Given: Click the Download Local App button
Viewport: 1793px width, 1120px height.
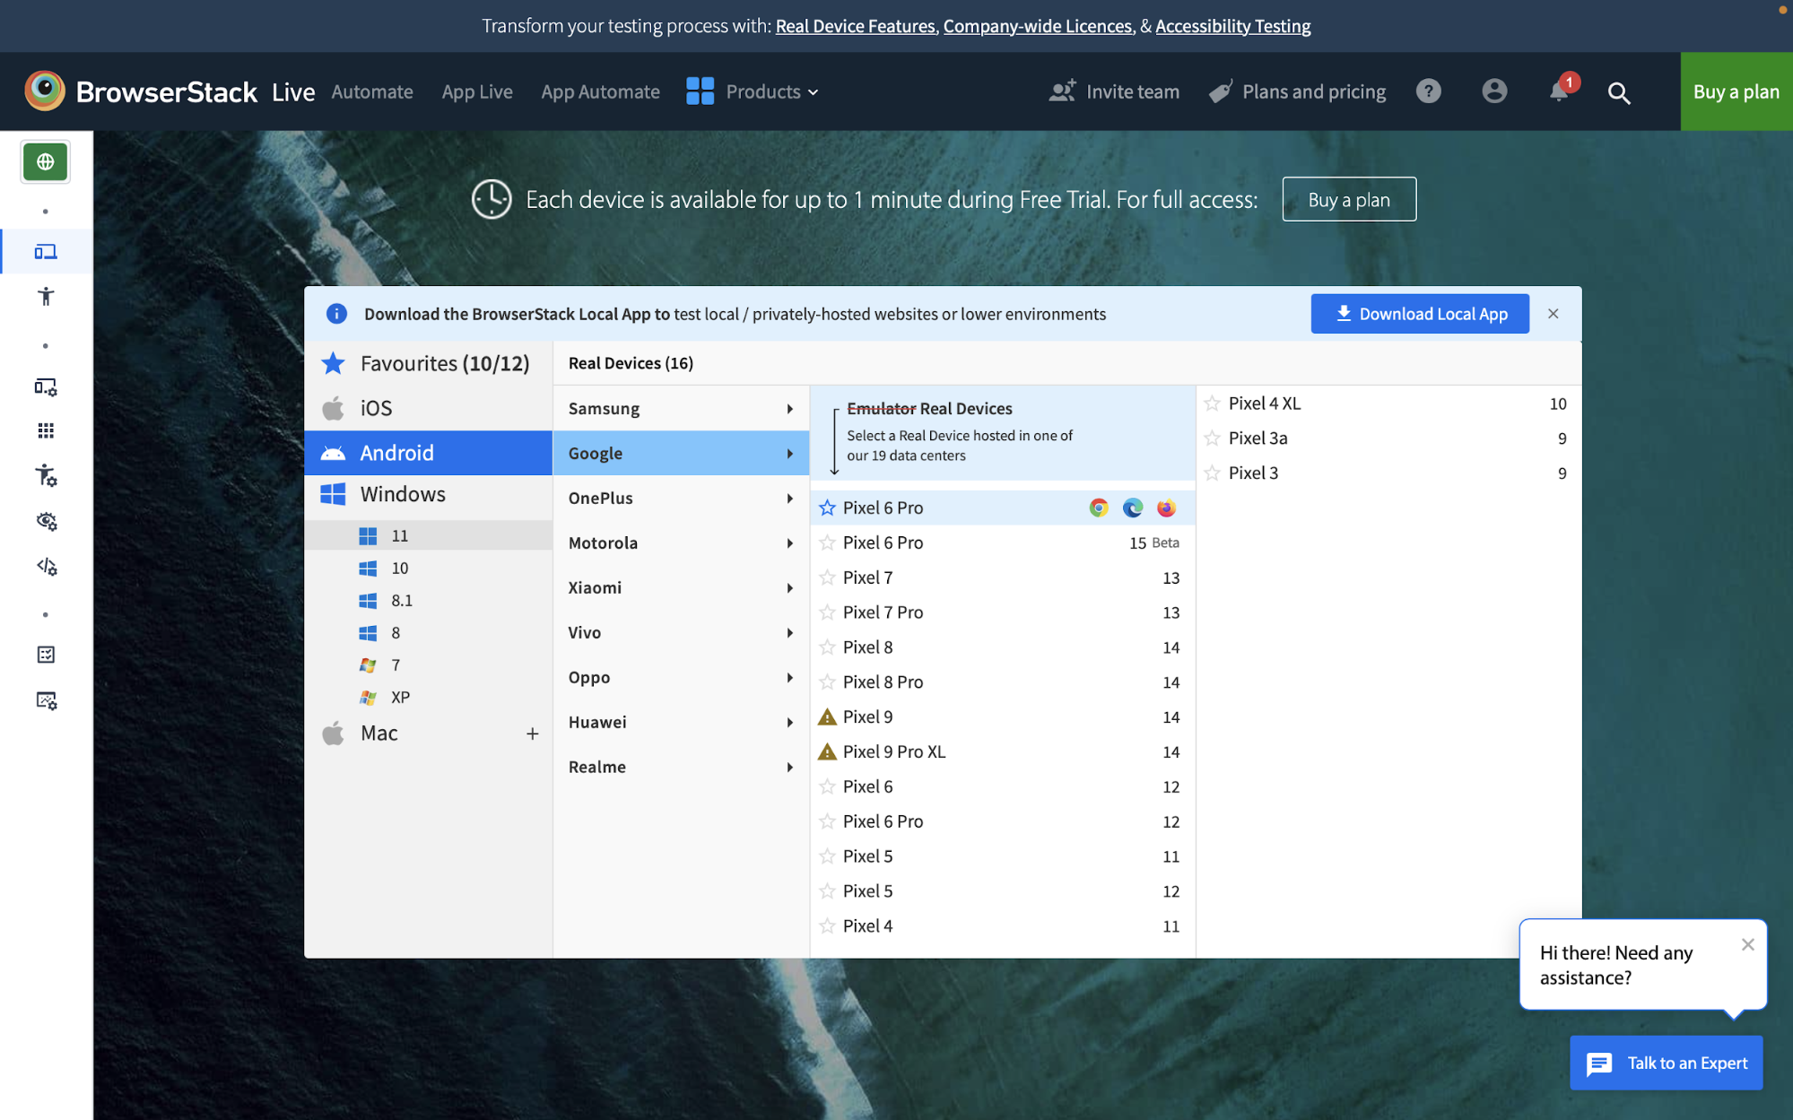Looking at the screenshot, I should coord(1418,314).
